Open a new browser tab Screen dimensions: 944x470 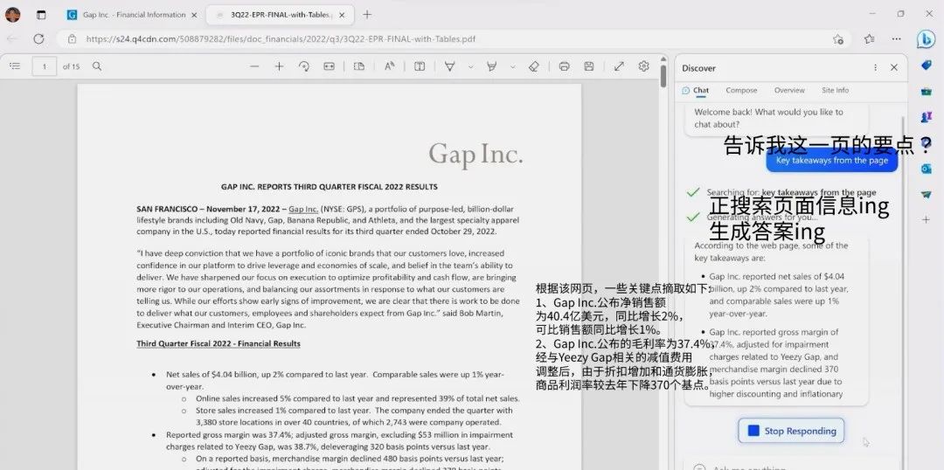point(367,15)
